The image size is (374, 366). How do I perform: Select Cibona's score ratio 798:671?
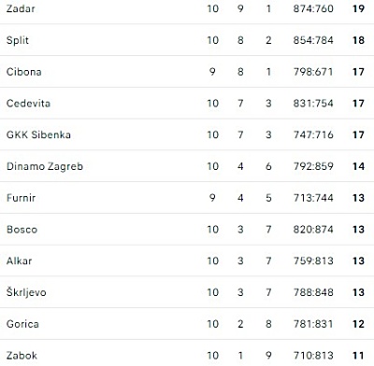coord(313,72)
